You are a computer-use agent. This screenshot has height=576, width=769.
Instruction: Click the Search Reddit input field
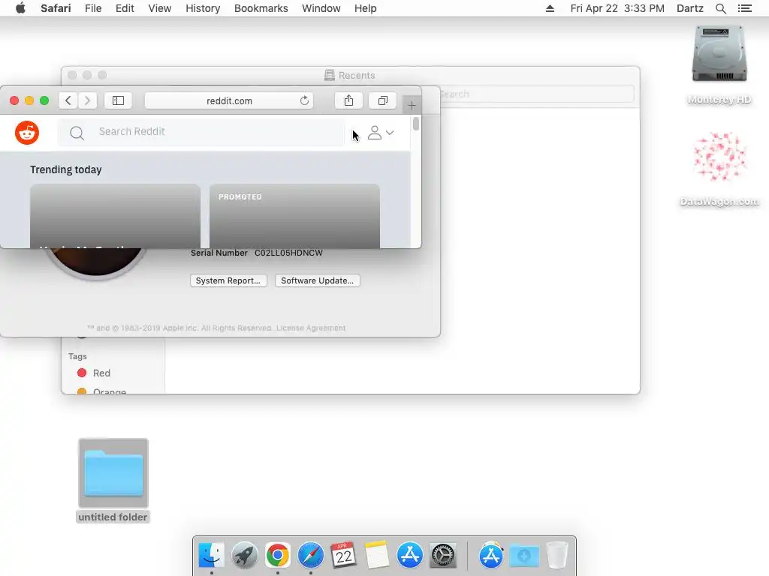point(201,132)
